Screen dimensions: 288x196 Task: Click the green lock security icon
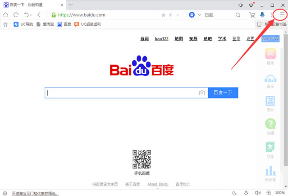click(54, 15)
